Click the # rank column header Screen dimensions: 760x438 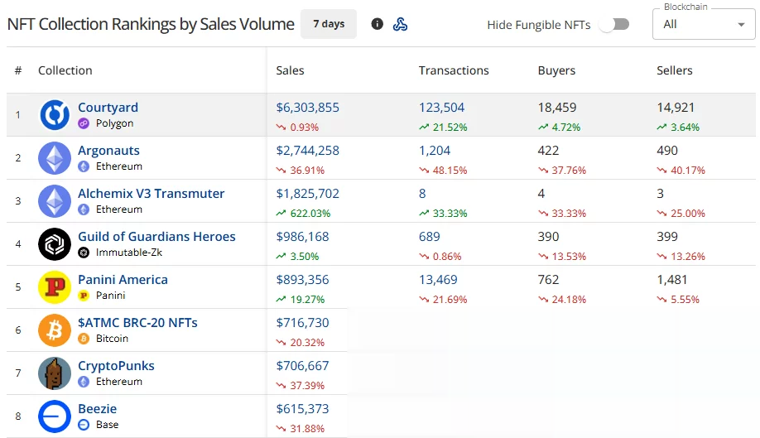coord(18,70)
